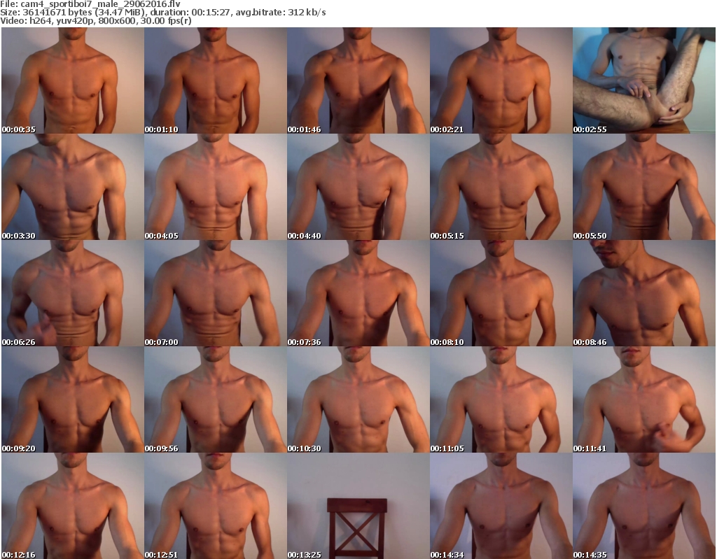This screenshot has width=717, height=559.
Task: Select the Video h264 codec info line
Action: (x=96, y=21)
